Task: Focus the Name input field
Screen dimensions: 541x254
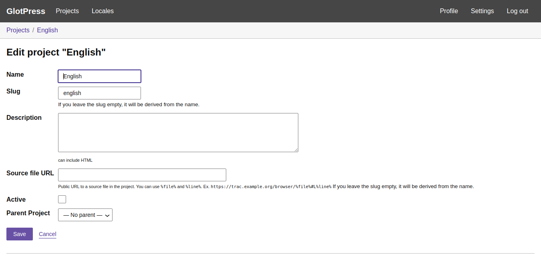Action: coord(100,76)
